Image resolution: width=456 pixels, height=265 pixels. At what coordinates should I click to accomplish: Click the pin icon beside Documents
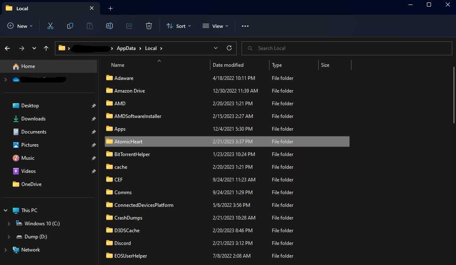tap(93, 132)
